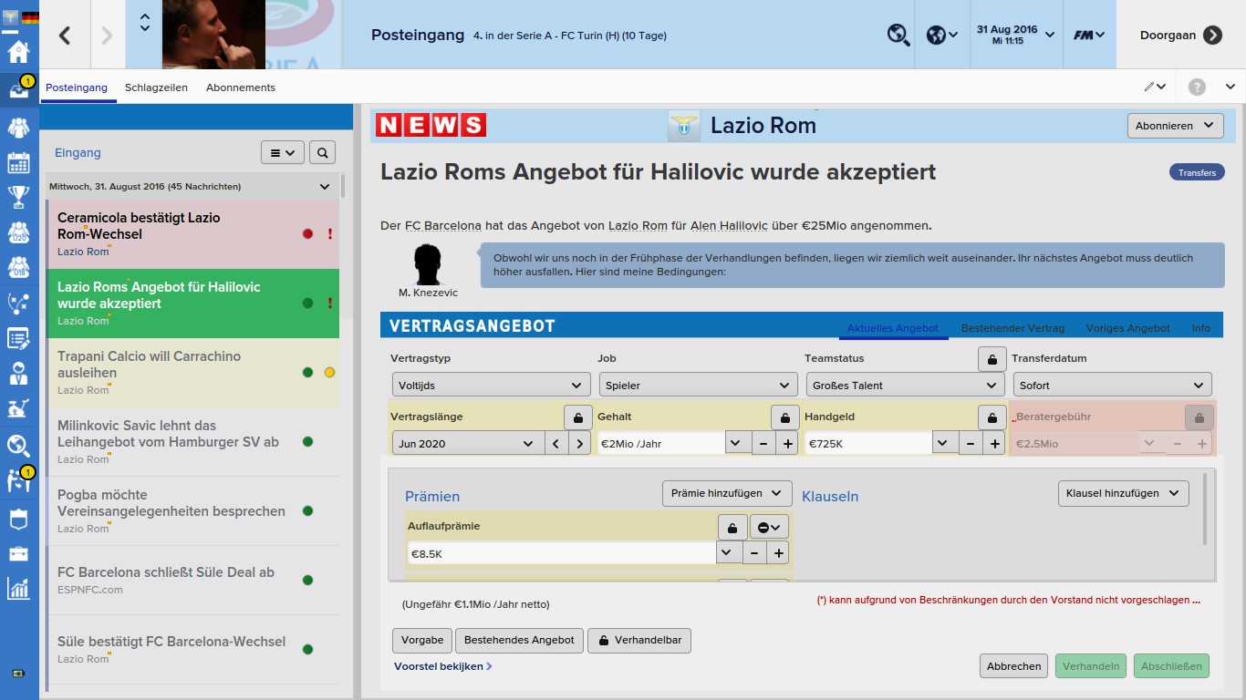This screenshot has height=700, width=1246.
Task: Toggle the Gehalt lock
Action: (785, 417)
